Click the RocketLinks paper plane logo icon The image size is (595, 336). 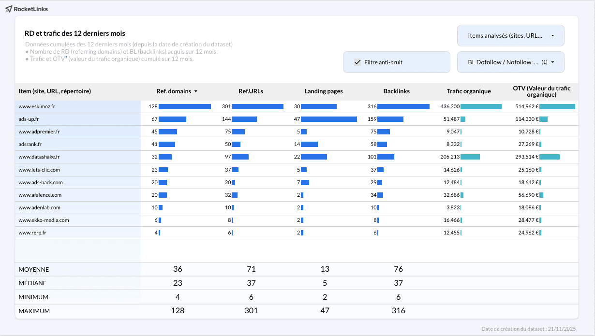click(x=9, y=9)
